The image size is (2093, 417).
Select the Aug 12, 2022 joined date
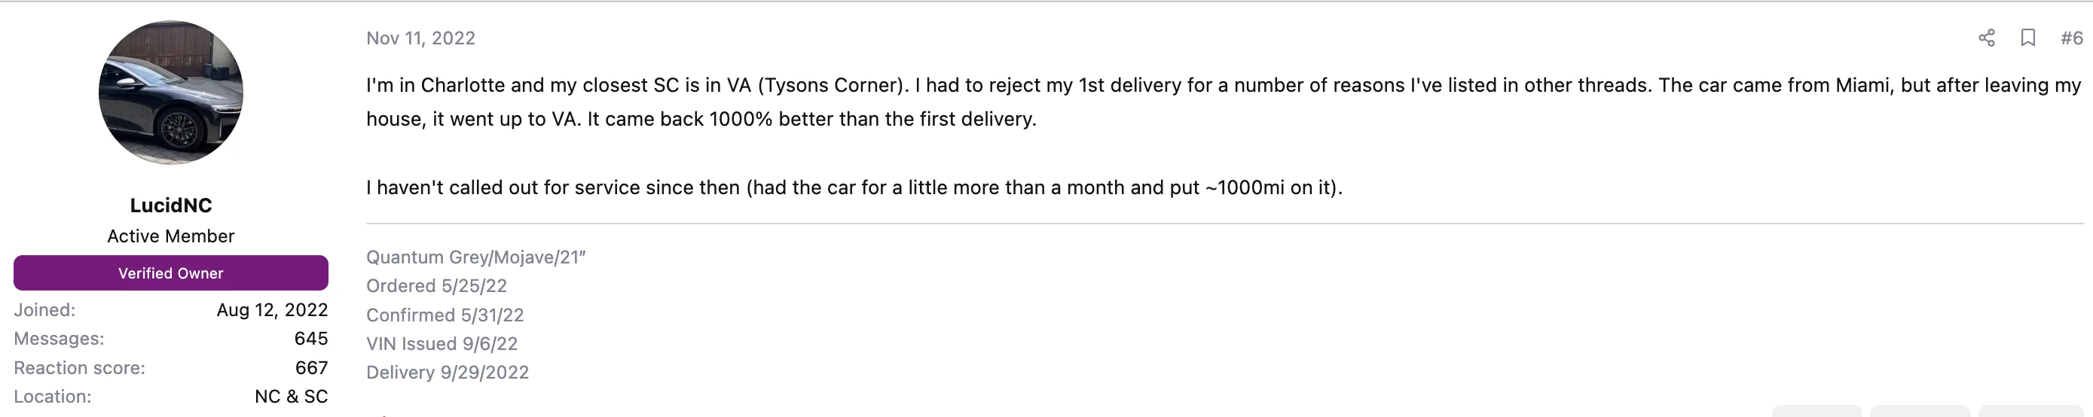[x=272, y=310]
